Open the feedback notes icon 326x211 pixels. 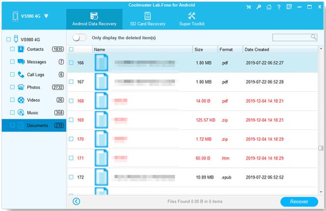[x=289, y=7]
